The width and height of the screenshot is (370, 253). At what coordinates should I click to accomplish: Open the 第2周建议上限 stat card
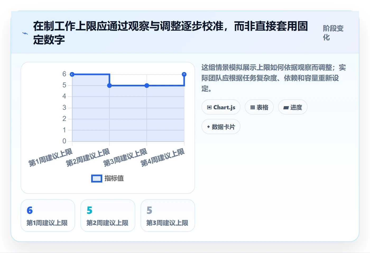(108, 215)
